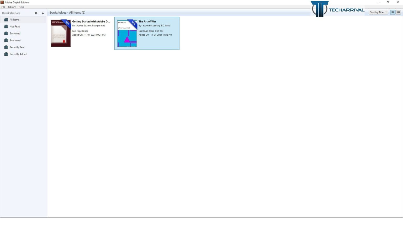Click the Recently Added bookshelf icon

pos(6,54)
